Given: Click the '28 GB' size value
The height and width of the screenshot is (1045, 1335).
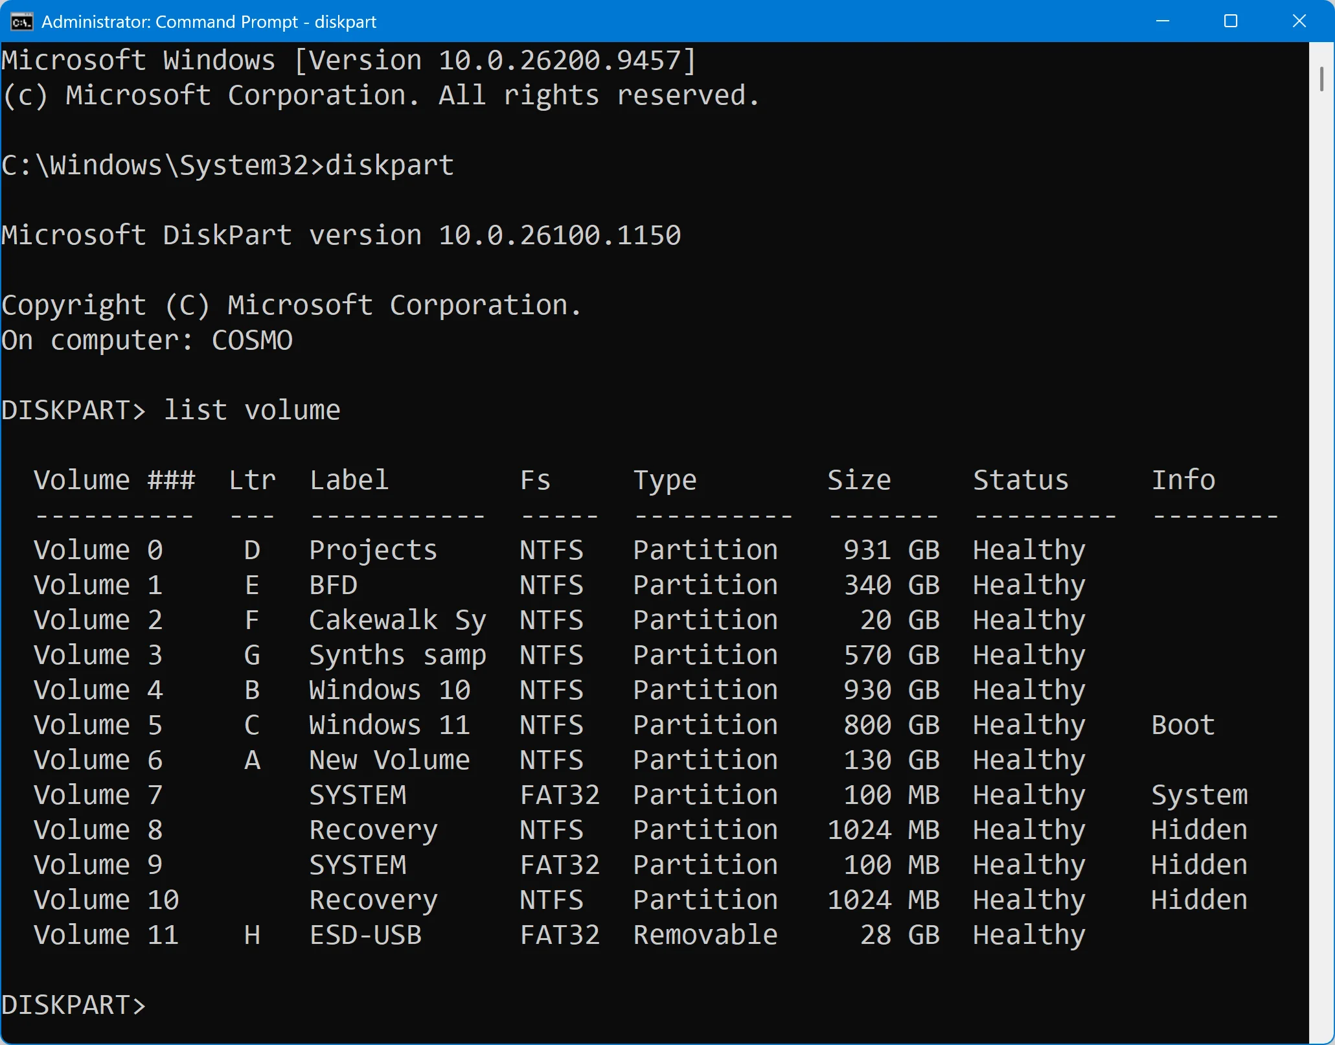Looking at the screenshot, I should [x=900, y=935].
